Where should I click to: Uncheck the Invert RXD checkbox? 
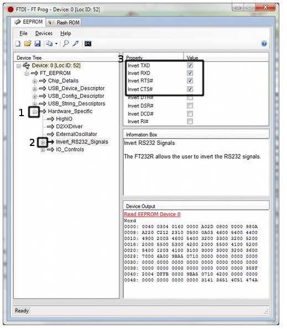[190, 73]
